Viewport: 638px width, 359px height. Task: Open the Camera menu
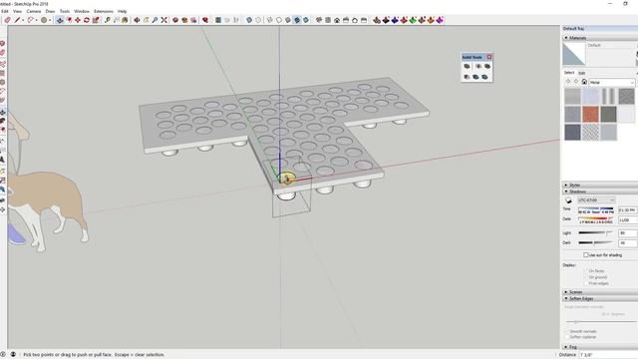[x=34, y=11]
